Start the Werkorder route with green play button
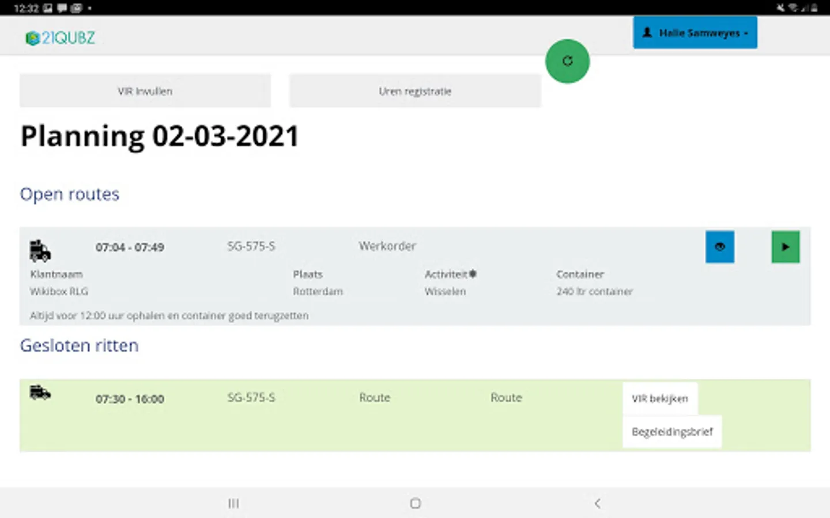This screenshot has width=830, height=518. (786, 247)
